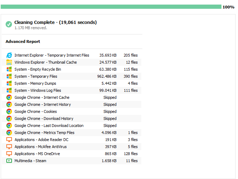Image resolution: width=238 pixels, height=179 pixels.
Task: Select the Windows Explorer folder icon
Action: tap(9, 62)
